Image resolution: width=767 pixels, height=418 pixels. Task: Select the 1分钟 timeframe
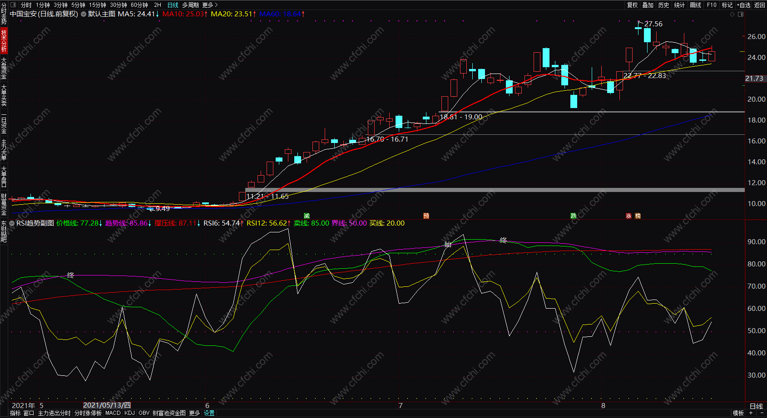pos(43,5)
